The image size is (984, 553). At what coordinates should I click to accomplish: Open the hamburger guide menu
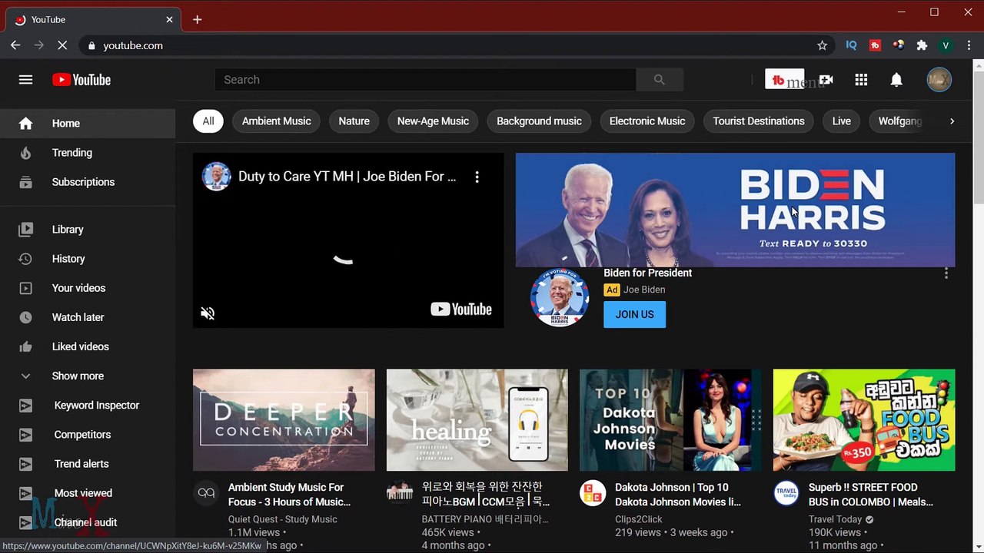coord(25,80)
